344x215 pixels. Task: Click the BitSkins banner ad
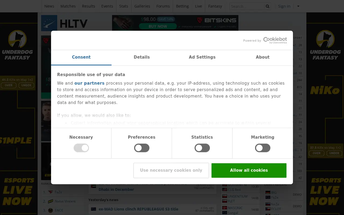pos(175,23)
